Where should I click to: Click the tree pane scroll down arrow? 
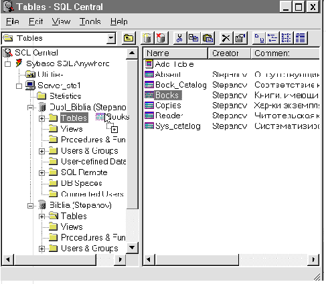[132, 248]
